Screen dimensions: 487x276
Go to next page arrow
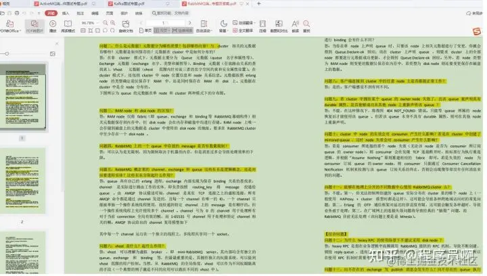(x=190, y=23)
